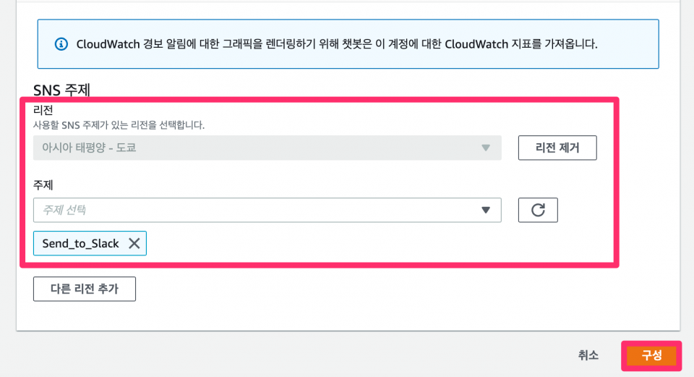This screenshot has height=377, width=694.
Task: Click the Send_to_Slack label text
Action: [x=80, y=244]
